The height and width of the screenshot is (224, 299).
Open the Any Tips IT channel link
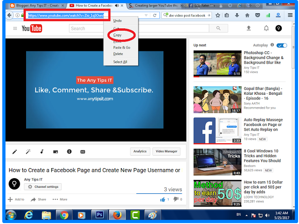pos(33,180)
